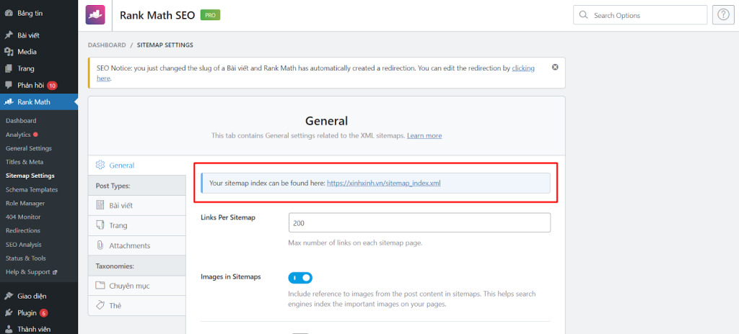Click the Rank Math SEO logo icon
The height and width of the screenshot is (334, 739).
[x=95, y=14]
